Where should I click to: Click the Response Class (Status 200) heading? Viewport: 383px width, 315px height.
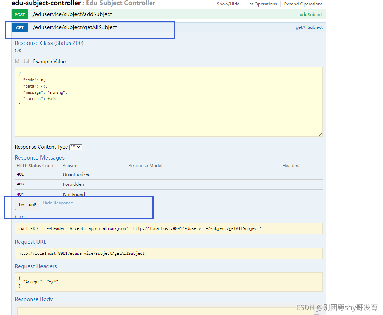coord(49,43)
